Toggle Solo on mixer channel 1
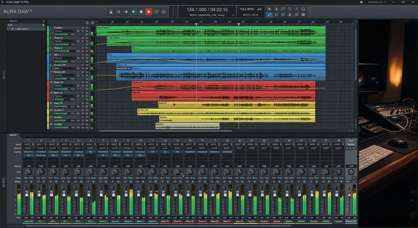Image resolution: width=418 pixels, height=228 pixels. pos(26,178)
